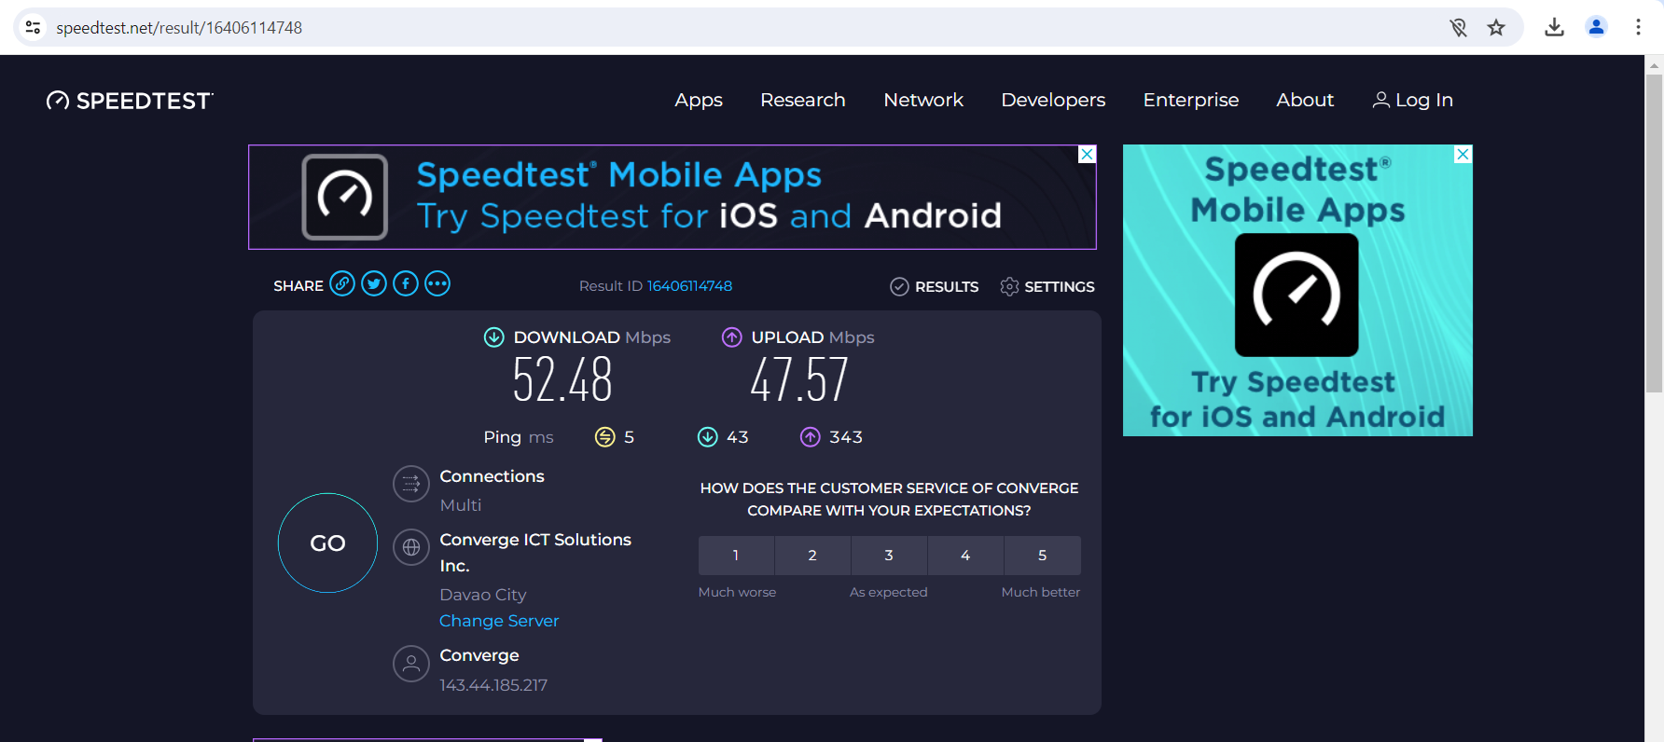Open the Result ID 16406114748 link
Viewport: 1664px width, 742px height.
click(689, 286)
